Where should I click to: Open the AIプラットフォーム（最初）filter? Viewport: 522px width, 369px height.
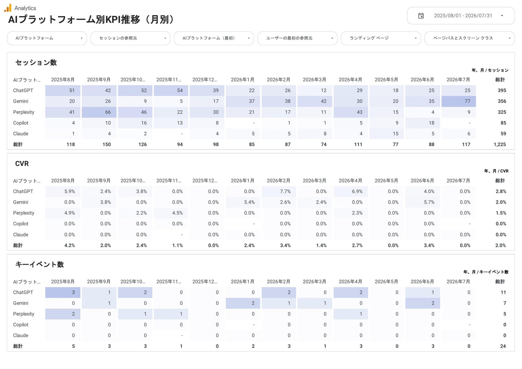[x=214, y=38]
